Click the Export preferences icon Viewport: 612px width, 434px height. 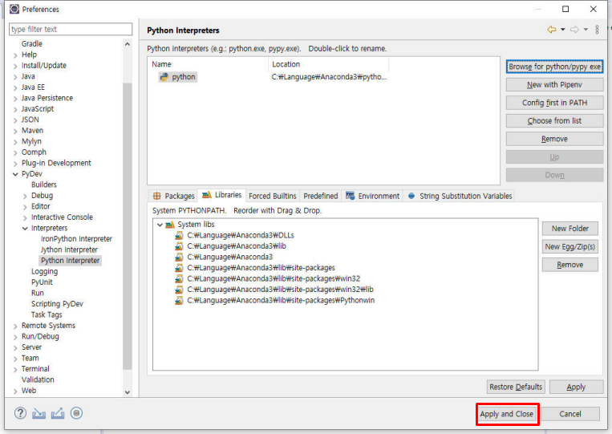coord(58,413)
